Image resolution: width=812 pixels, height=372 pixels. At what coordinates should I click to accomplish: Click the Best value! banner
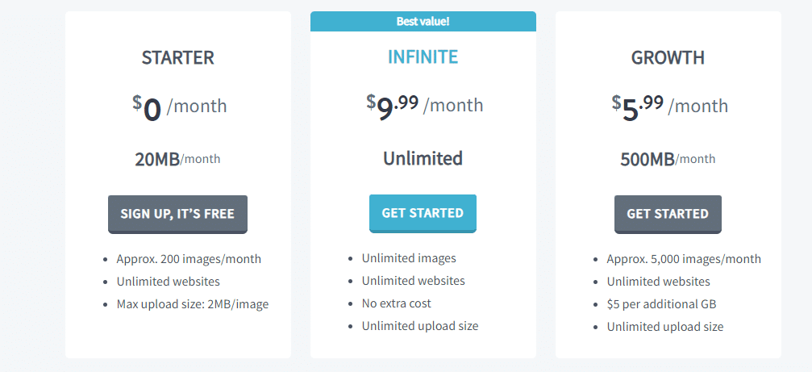(423, 21)
